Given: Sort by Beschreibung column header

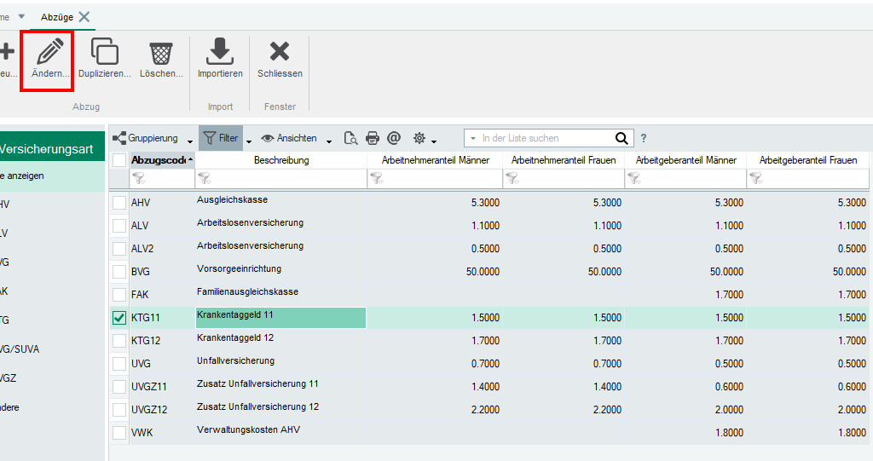Looking at the screenshot, I should coord(281,160).
